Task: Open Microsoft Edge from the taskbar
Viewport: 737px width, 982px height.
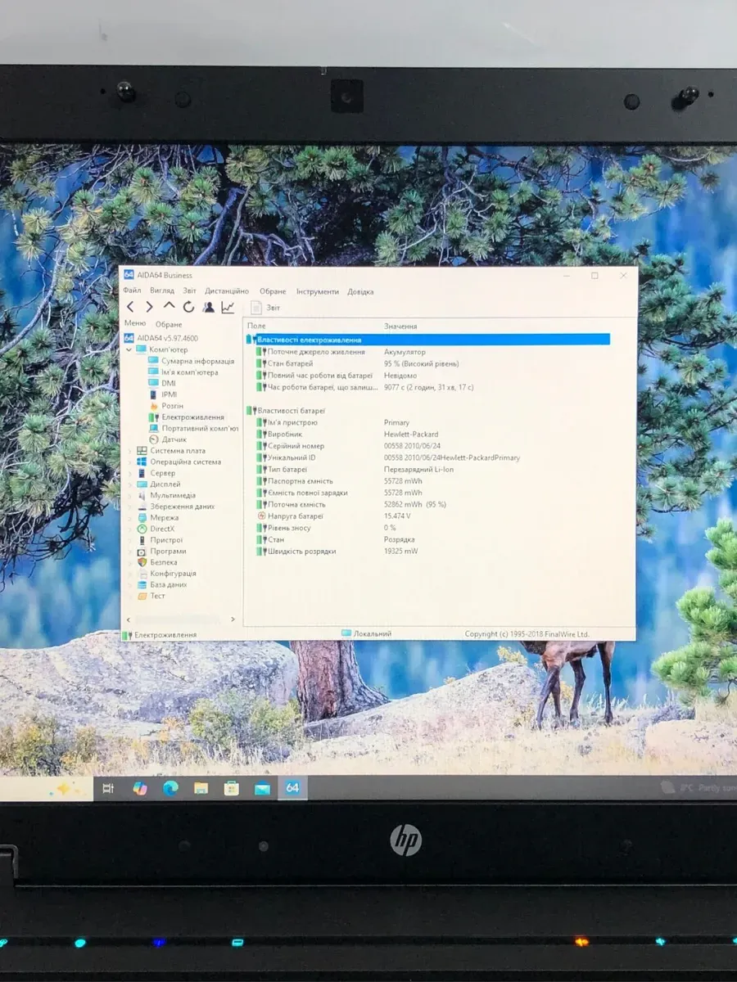Action: [x=170, y=788]
